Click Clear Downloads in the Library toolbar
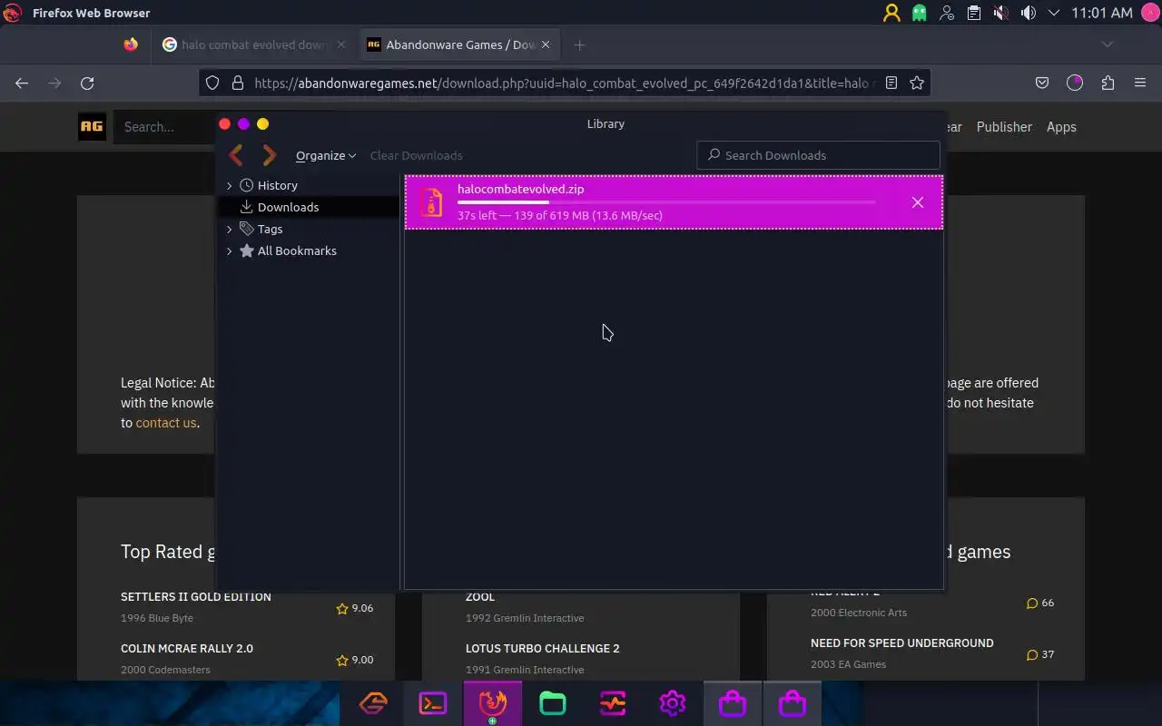1162x726 pixels. [x=416, y=155]
